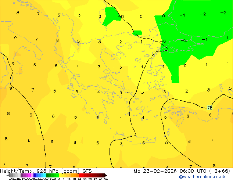Click the gray left arrow of the color scale
This screenshot has height=180, width=233.
click(x=8, y=176)
